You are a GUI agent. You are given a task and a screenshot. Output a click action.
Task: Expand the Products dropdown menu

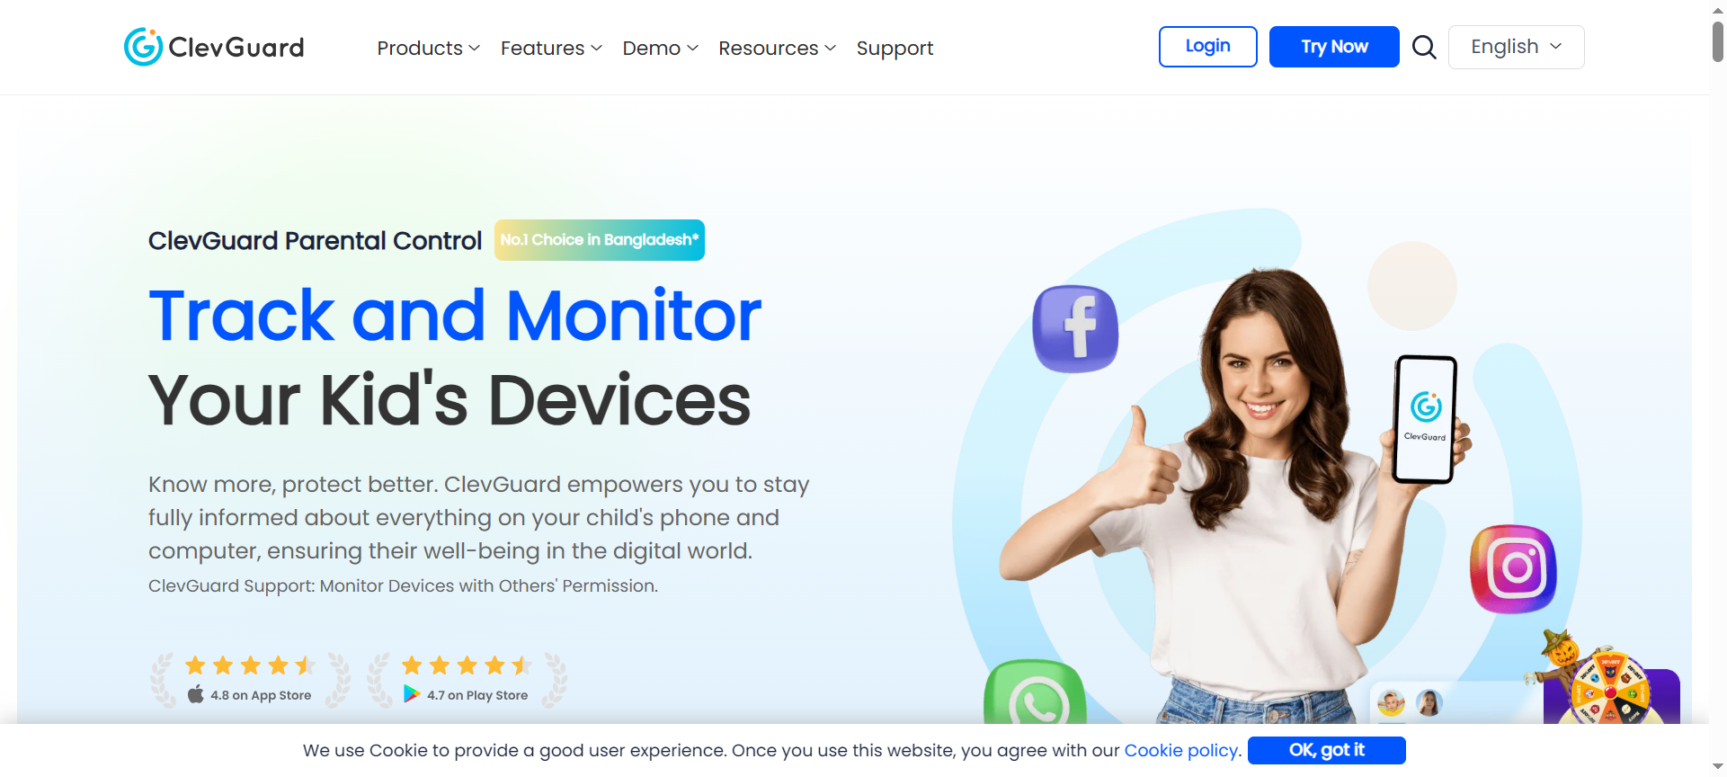point(428,48)
